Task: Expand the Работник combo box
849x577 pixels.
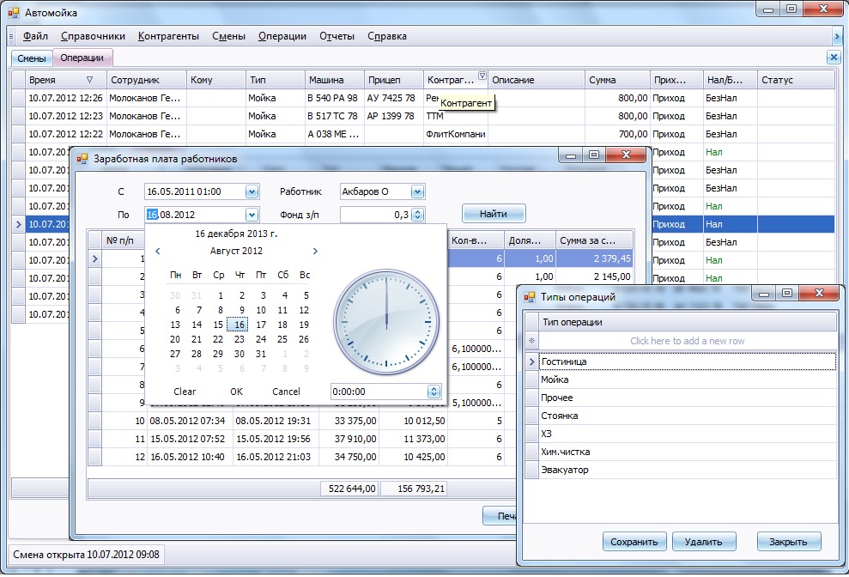Action: pyautogui.click(x=417, y=191)
